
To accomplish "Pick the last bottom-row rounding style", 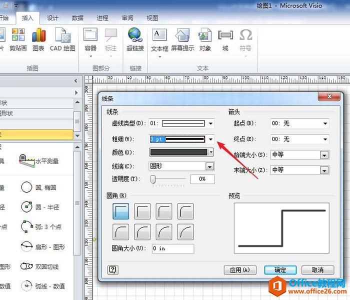I will pyautogui.click(x=185, y=232).
